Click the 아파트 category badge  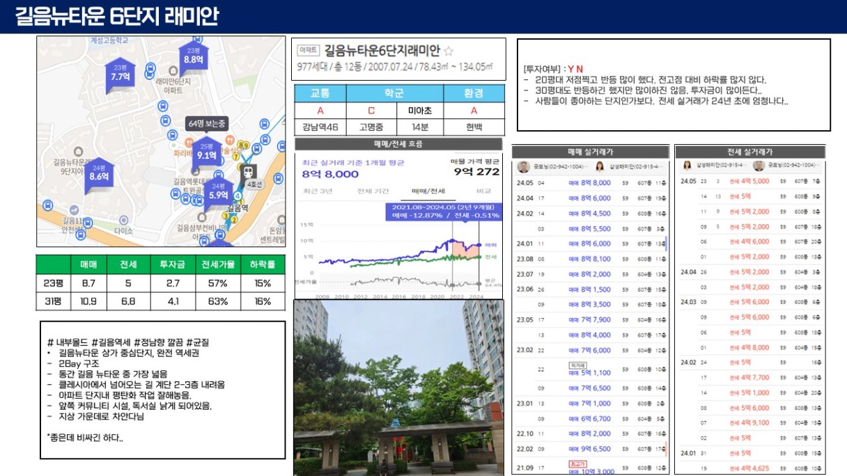click(308, 51)
